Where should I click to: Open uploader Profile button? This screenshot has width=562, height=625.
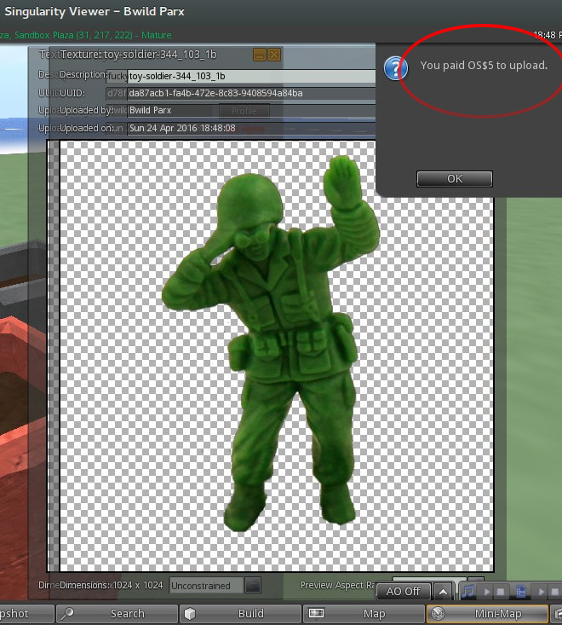244,111
